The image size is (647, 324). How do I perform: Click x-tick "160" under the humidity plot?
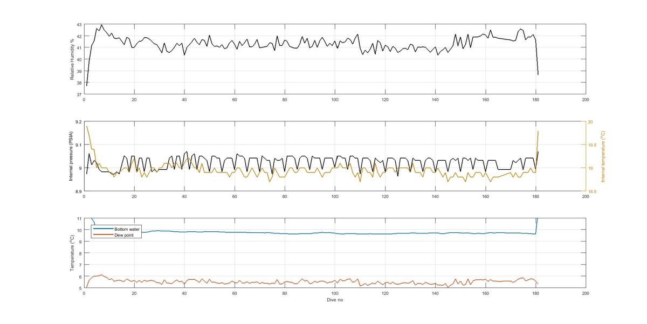485,100
